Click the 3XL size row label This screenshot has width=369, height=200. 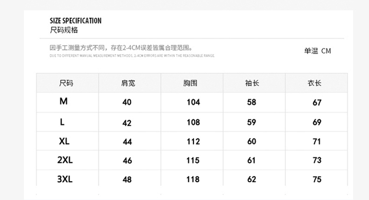coord(65,179)
